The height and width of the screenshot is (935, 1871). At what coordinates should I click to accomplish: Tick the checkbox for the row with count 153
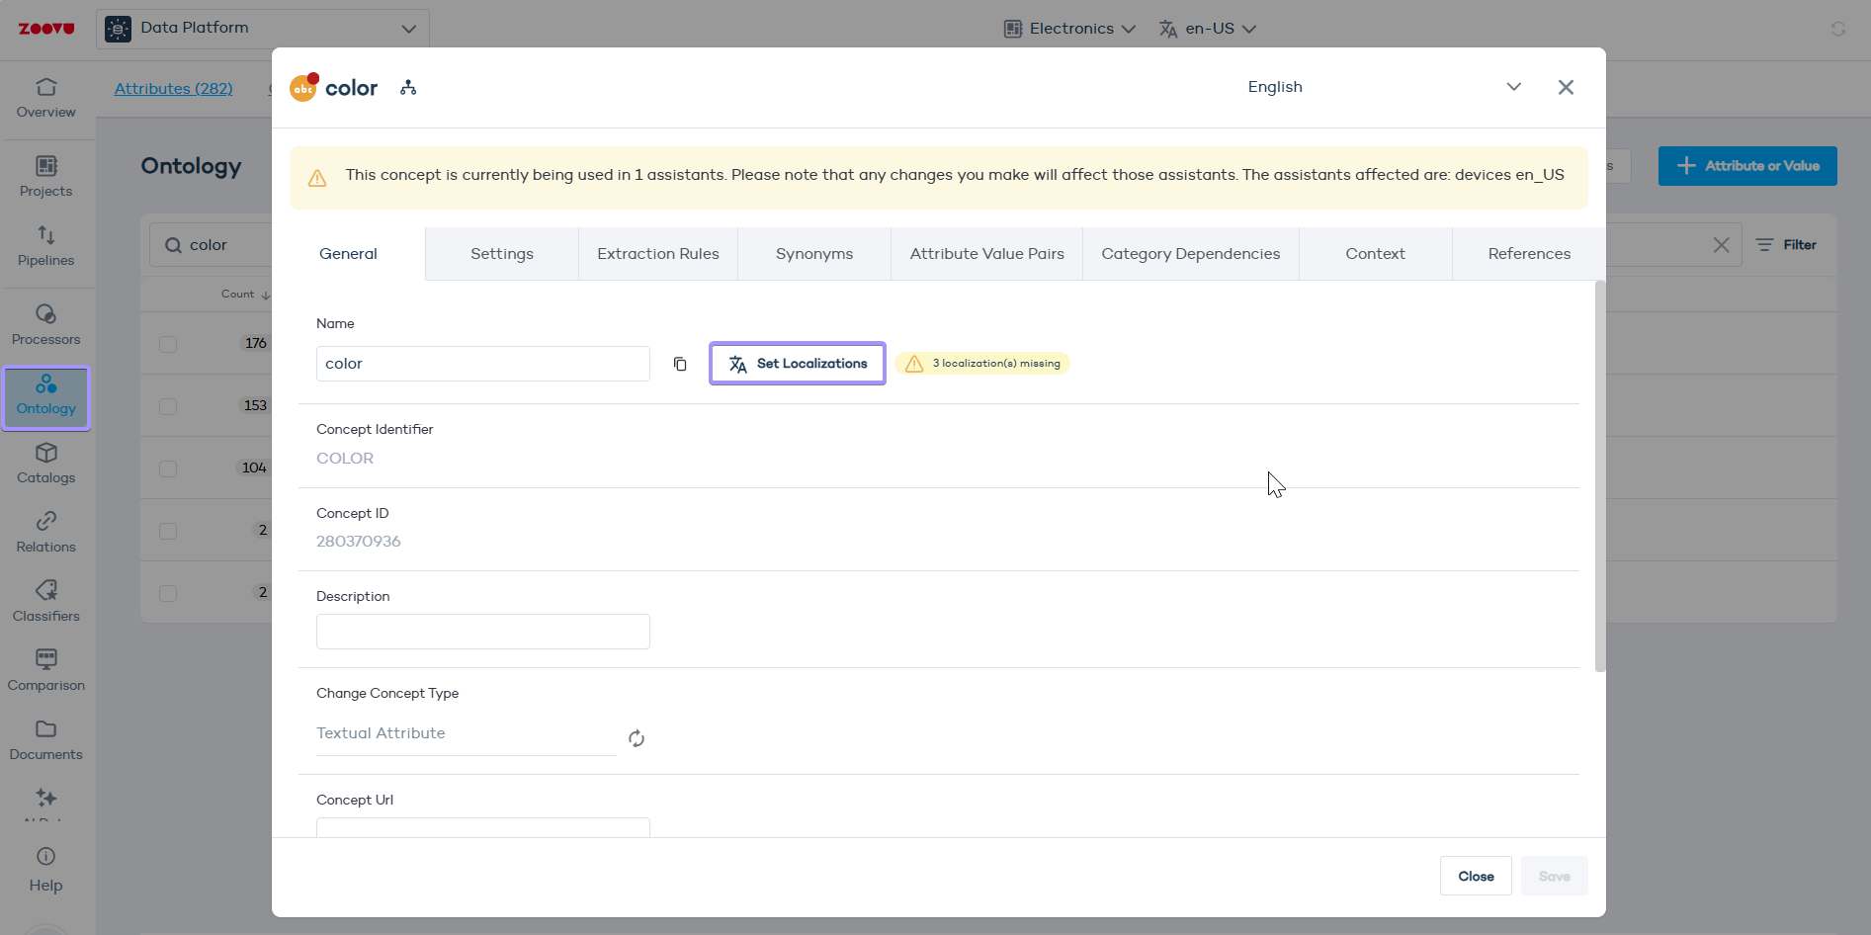[168, 406]
